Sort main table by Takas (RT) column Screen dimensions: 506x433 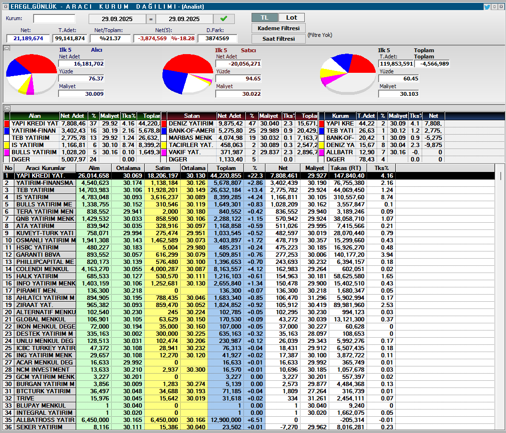pyautogui.click(x=348, y=168)
